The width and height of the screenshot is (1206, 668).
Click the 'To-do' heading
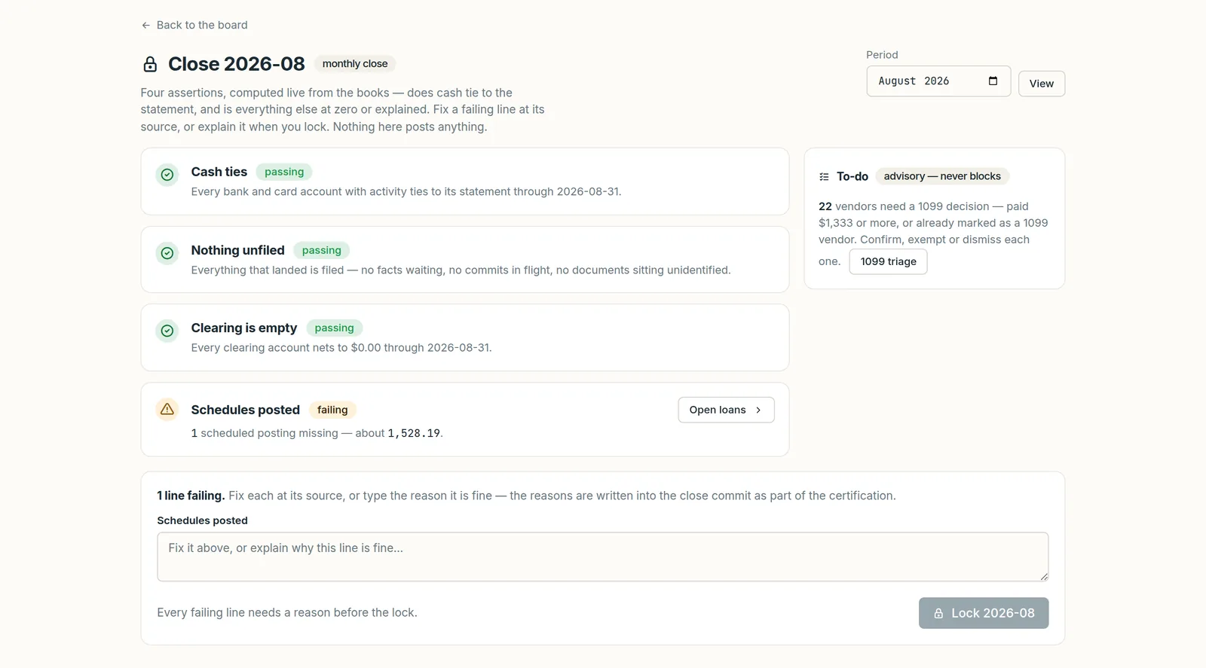[852, 176]
